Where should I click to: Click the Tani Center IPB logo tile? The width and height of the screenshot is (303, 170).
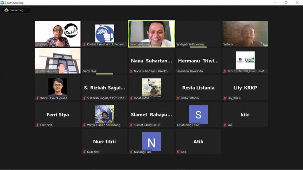[245, 60]
